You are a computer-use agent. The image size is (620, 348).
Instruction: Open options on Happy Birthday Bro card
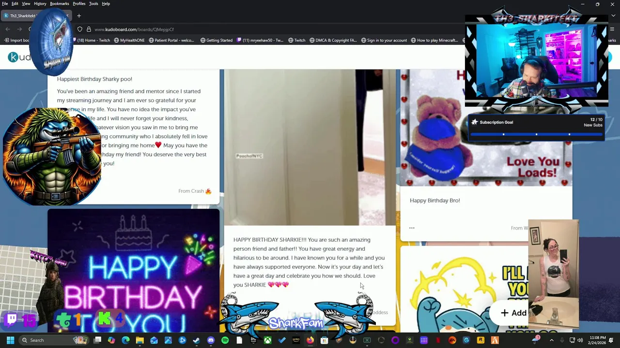[x=412, y=228]
